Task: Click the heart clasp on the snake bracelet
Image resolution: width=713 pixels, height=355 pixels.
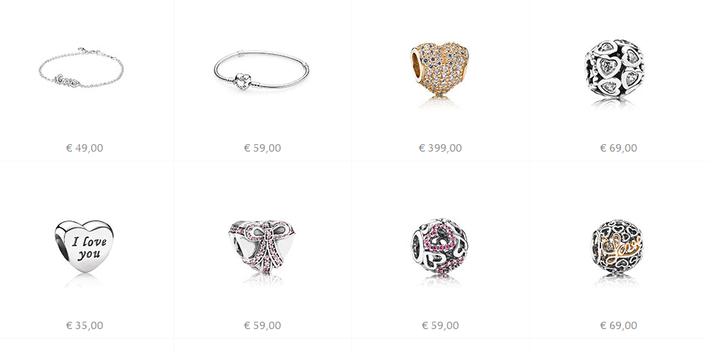Action: coord(243,81)
